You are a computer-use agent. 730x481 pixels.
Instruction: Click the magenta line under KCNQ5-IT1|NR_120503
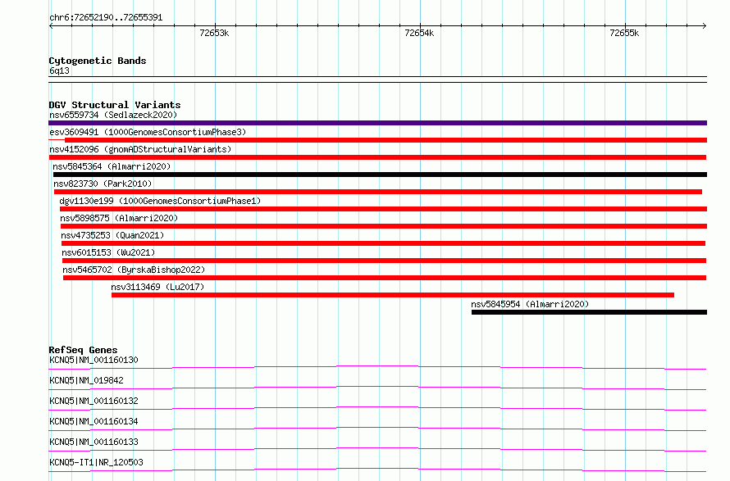pyautogui.click(x=377, y=470)
